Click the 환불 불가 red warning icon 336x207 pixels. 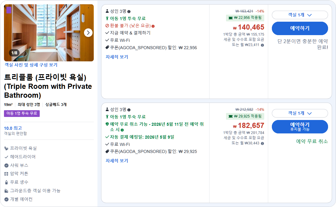pos(107,26)
